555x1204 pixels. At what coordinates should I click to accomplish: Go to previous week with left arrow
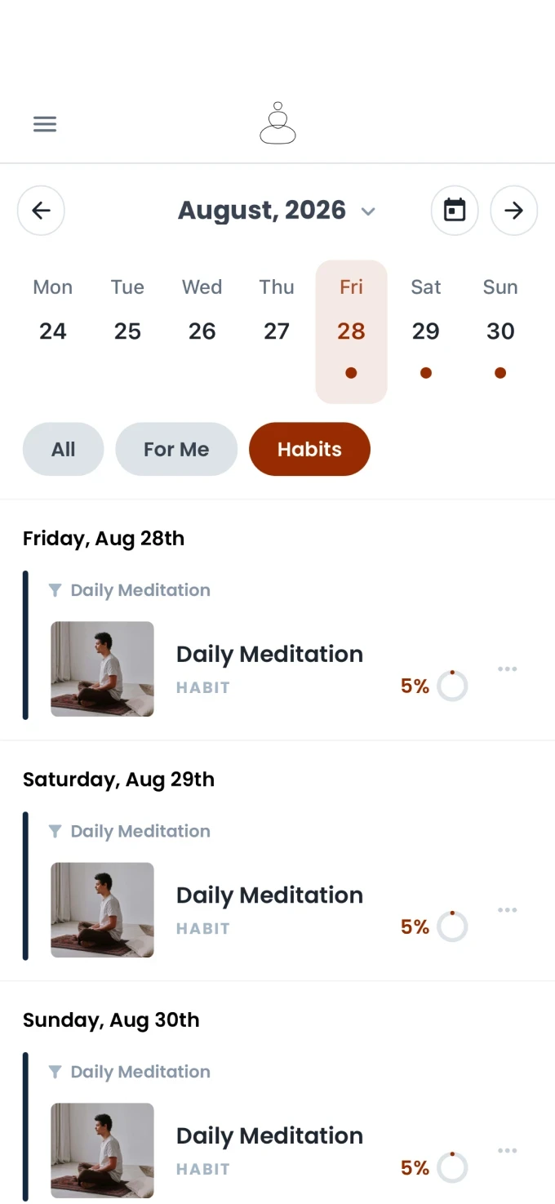click(41, 211)
